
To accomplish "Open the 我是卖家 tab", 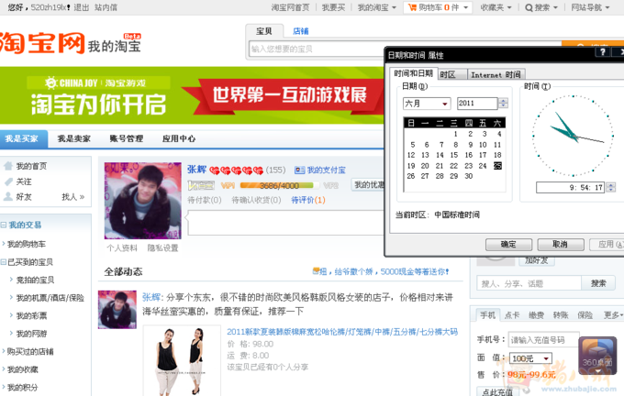I will (x=74, y=138).
